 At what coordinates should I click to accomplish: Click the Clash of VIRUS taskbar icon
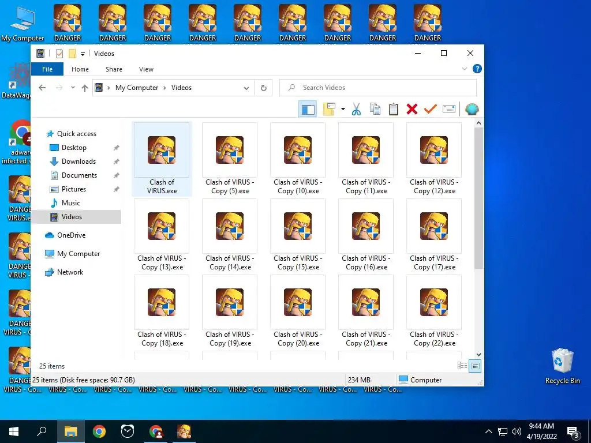point(184,431)
